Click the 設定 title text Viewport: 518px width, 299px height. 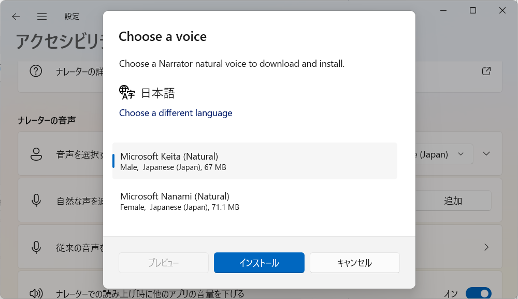click(x=71, y=17)
